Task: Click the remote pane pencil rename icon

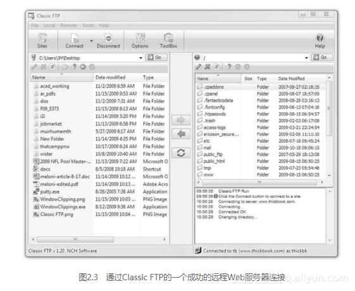Action: (198, 67)
